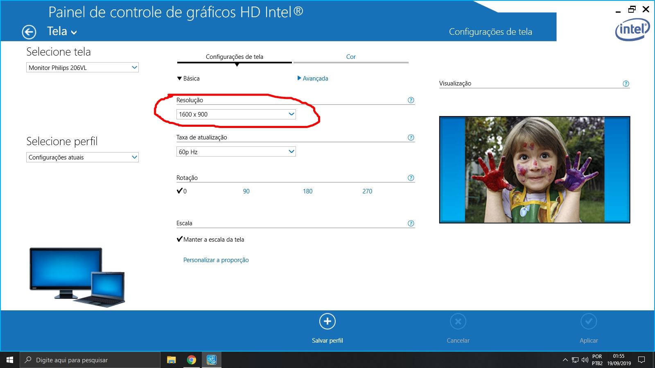This screenshot has width=655, height=368.
Task: Click the Salvar perfil label
Action: tap(327, 341)
